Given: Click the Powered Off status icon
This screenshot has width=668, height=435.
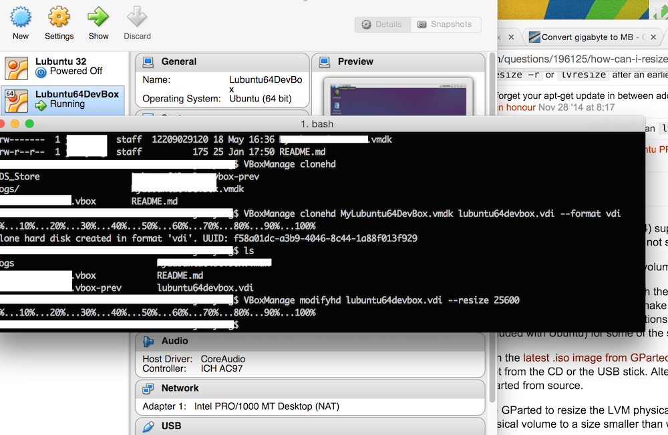Looking at the screenshot, I should (41, 72).
